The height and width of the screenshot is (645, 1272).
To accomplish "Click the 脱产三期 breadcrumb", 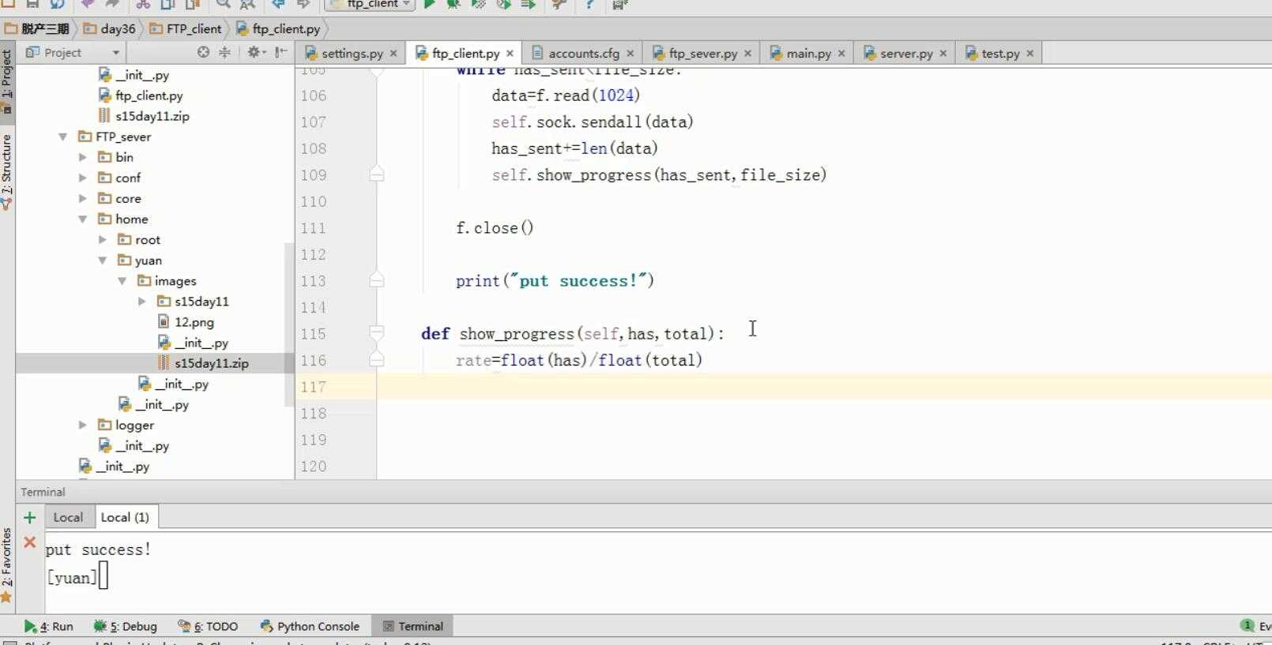I will point(37,28).
